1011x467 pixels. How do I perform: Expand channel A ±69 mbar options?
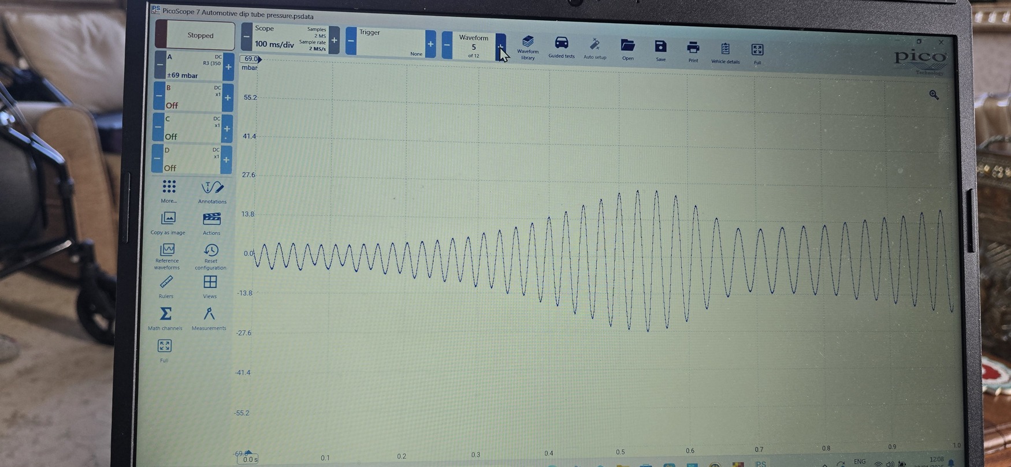click(x=195, y=66)
